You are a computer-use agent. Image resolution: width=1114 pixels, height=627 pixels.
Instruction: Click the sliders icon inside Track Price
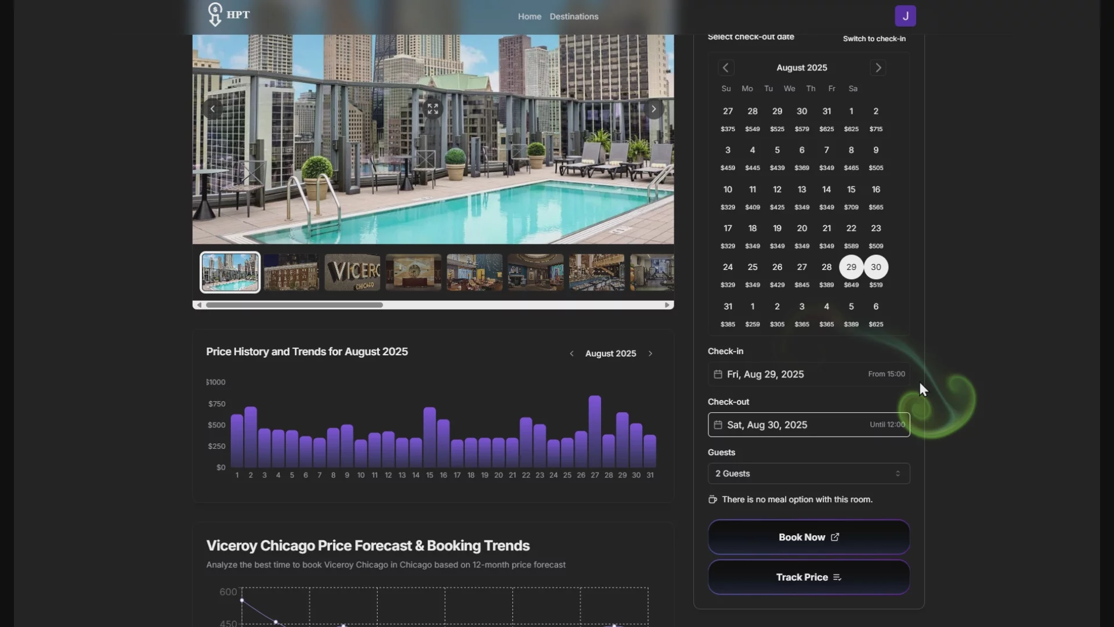click(837, 577)
